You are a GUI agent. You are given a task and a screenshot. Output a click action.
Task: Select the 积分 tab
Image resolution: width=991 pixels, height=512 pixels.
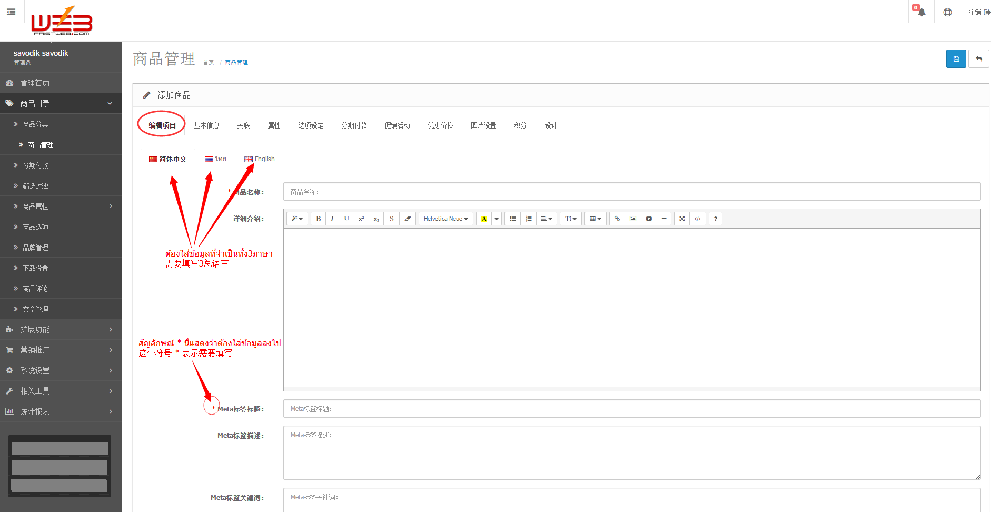coord(520,125)
